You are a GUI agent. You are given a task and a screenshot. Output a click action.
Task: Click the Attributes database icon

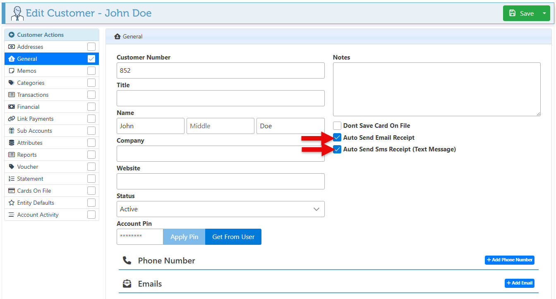point(12,143)
